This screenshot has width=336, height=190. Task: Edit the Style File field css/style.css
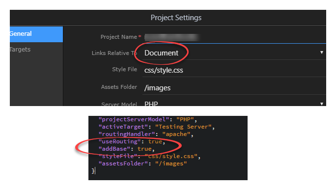[x=234, y=70]
